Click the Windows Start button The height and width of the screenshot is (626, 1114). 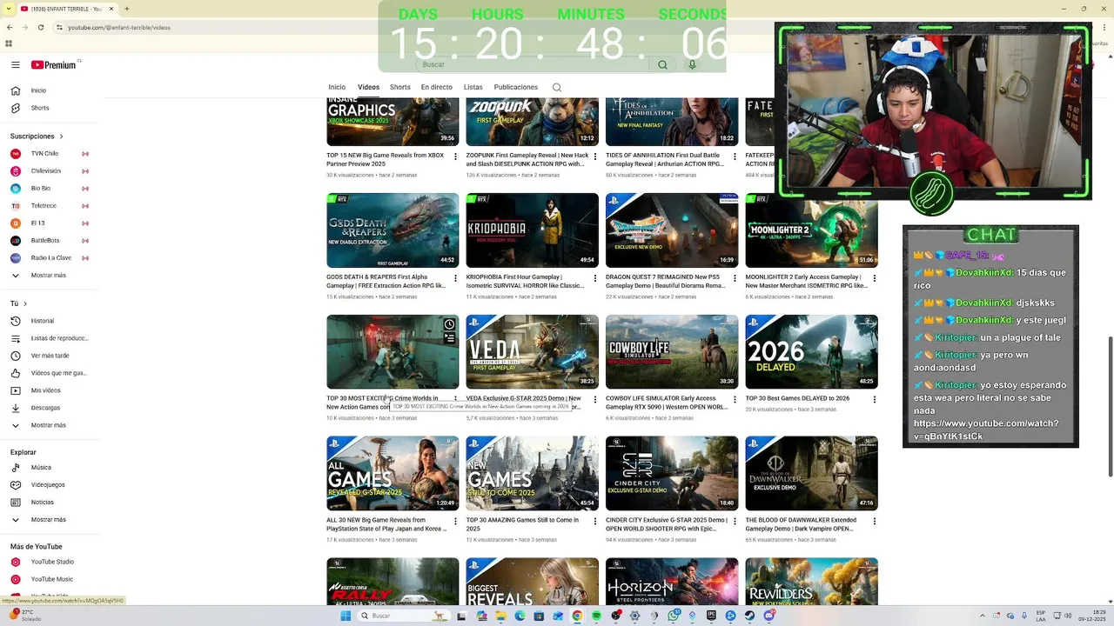[x=346, y=616]
